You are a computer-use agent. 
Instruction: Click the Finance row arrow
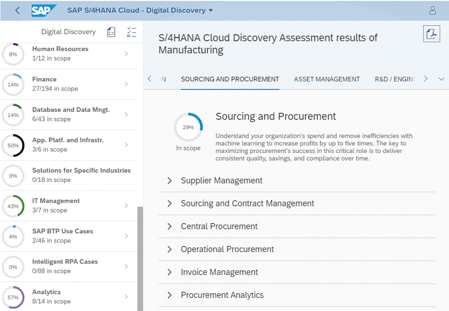(x=126, y=84)
